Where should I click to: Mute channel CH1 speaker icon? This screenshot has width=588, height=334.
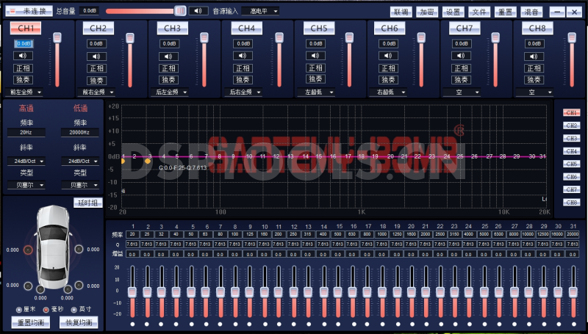click(x=23, y=56)
